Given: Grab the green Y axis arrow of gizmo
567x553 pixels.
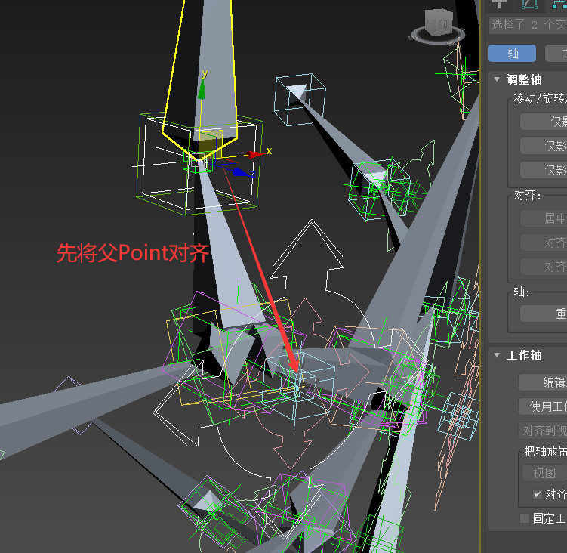Looking at the screenshot, I should 202,91.
